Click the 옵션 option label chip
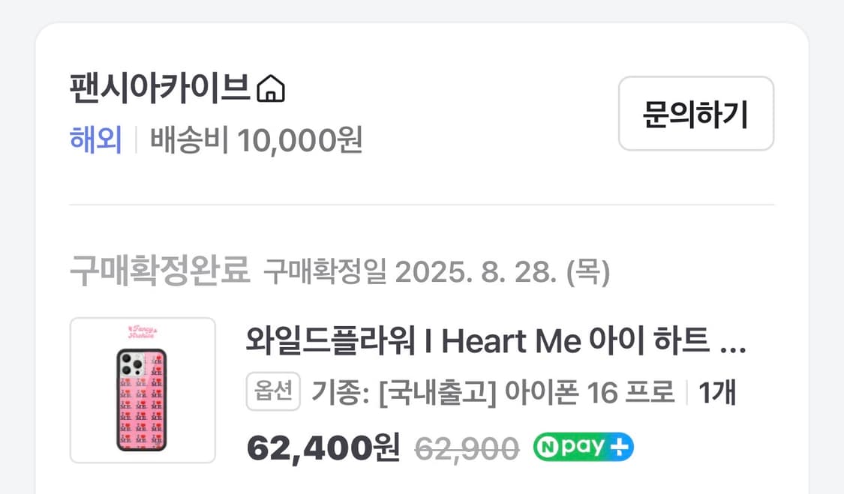 (272, 391)
